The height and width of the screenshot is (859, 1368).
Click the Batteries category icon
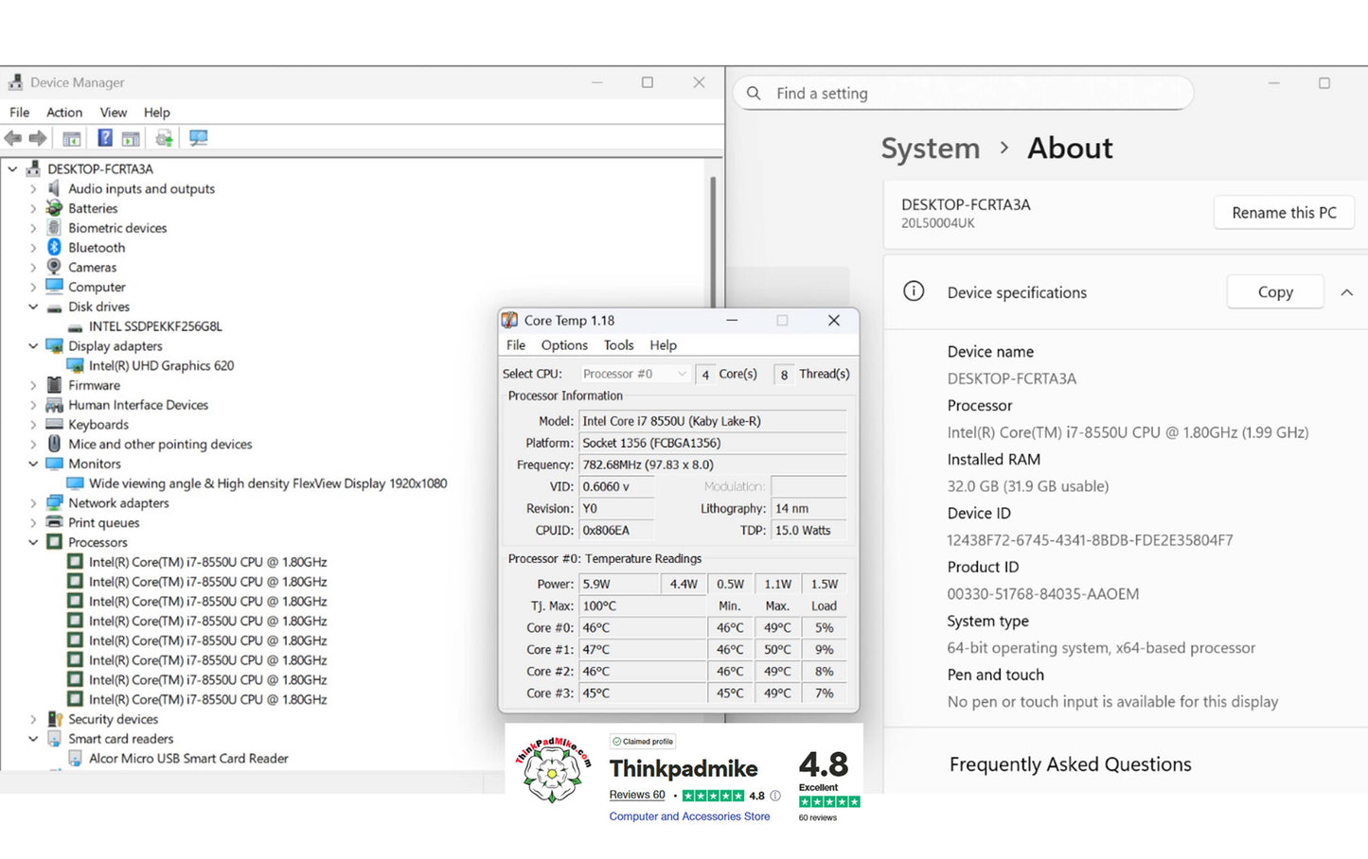[54, 208]
